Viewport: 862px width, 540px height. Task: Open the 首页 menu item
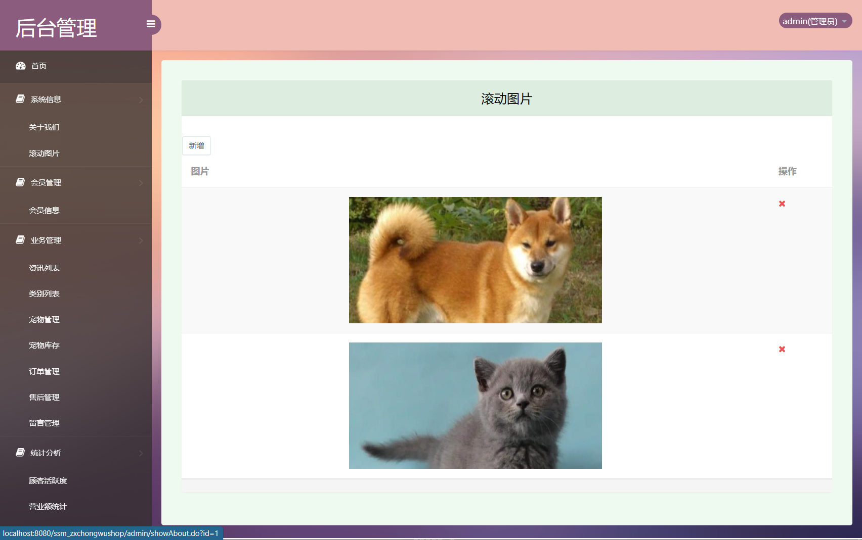point(39,66)
